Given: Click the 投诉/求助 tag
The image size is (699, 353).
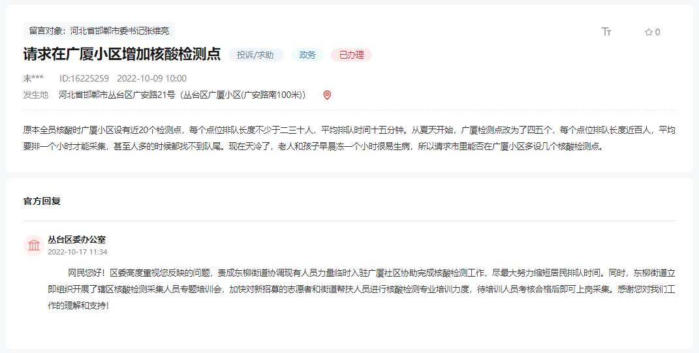Looking at the screenshot, I should pos(256,55).
